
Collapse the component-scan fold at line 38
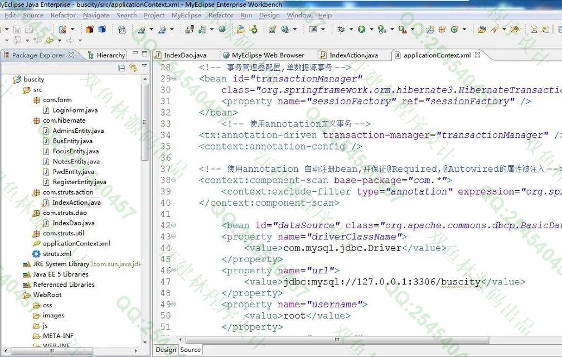pos(174,180)
